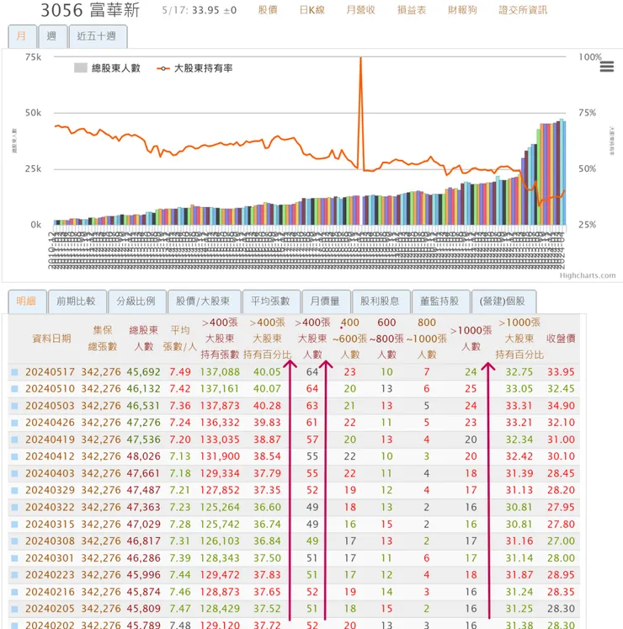
Task: Click the >1000張人數 column header
Action: pyautogui.click(x=471, y=338)
